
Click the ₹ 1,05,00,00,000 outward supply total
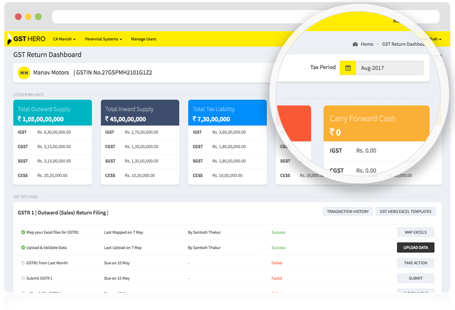41,119
